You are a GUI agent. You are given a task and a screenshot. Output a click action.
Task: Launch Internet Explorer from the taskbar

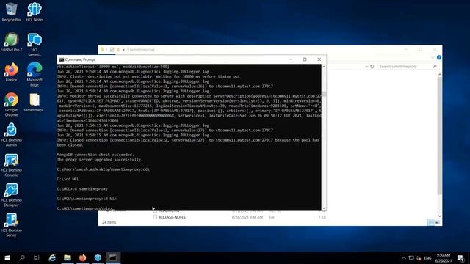click(52, 257)
